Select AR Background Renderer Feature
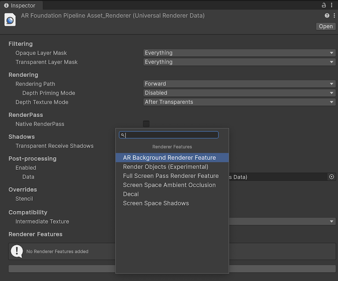The width and height of the screenshot is (338, 281). (169, 158)
